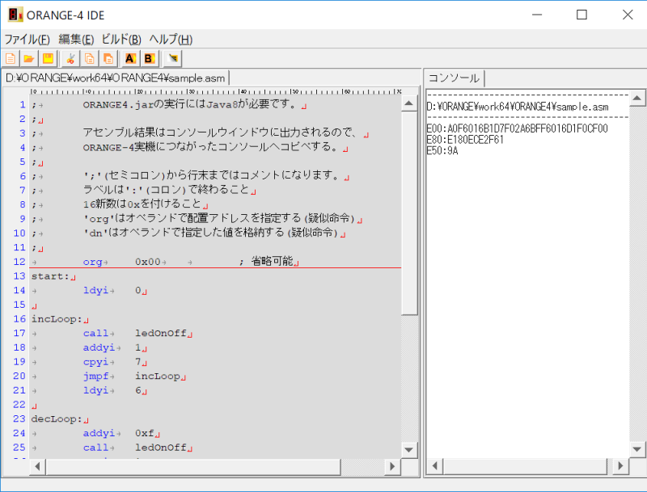647x492 pixels.
Task: Click the console horizontal scroll right arrow
Action: pos(620,466)
